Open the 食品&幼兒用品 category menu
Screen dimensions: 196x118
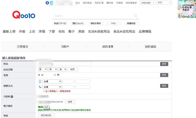pos(124,32)
